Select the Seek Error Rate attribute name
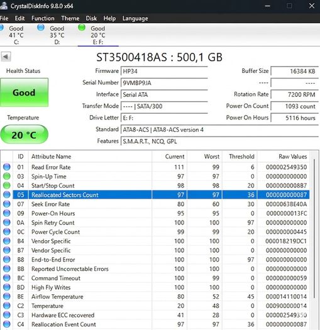Screen dimensions: 320x330 (x=50, y=204)
